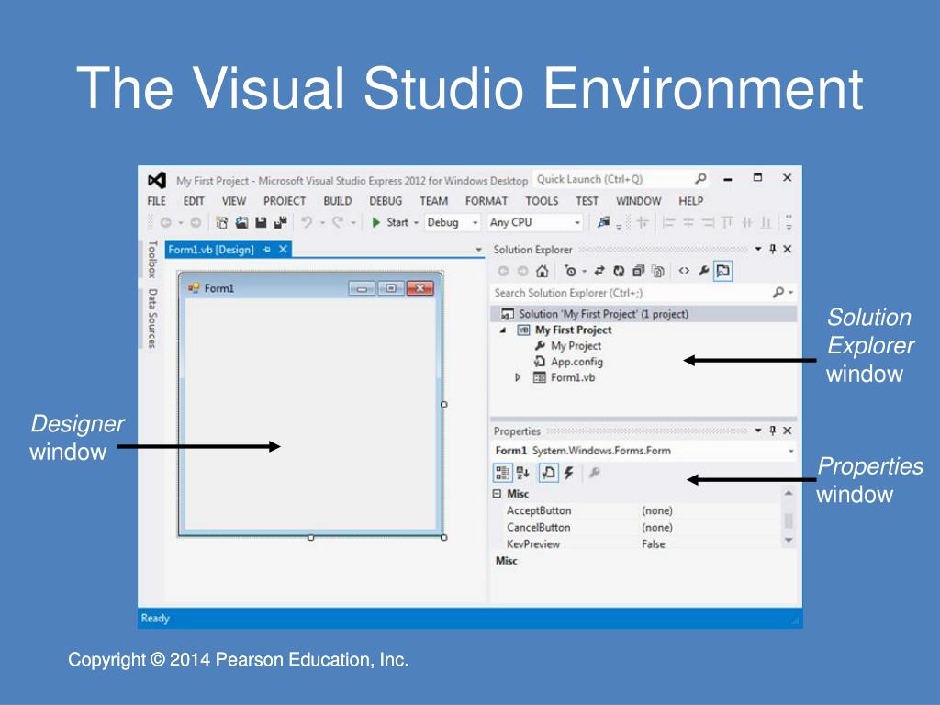
Task: Open the FILE menu
Action: point(156,201)
